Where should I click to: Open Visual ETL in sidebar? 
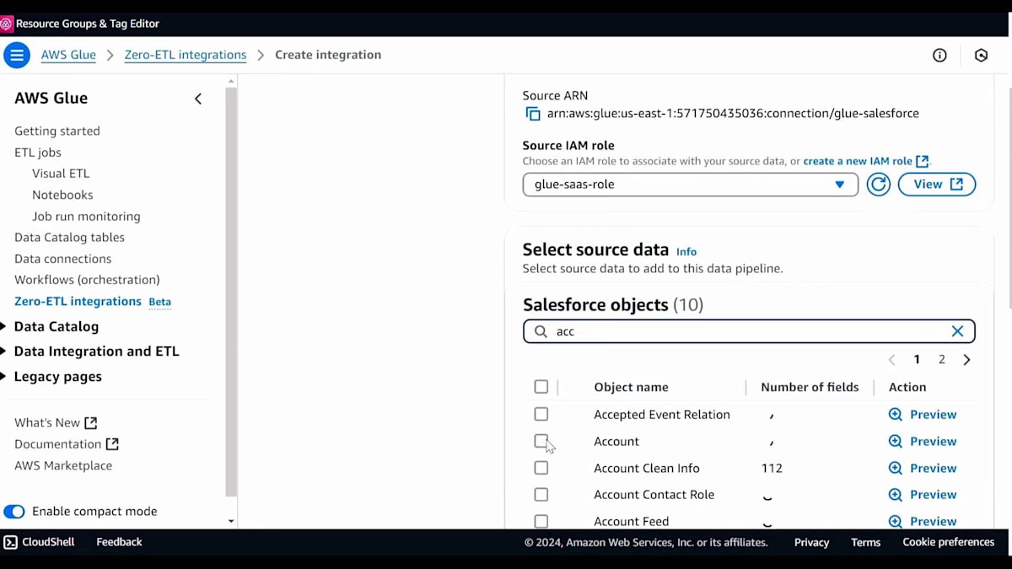click(61, 174)
